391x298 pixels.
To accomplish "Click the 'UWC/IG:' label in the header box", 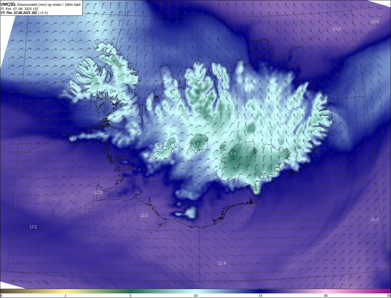I will [x=8, y=5].
